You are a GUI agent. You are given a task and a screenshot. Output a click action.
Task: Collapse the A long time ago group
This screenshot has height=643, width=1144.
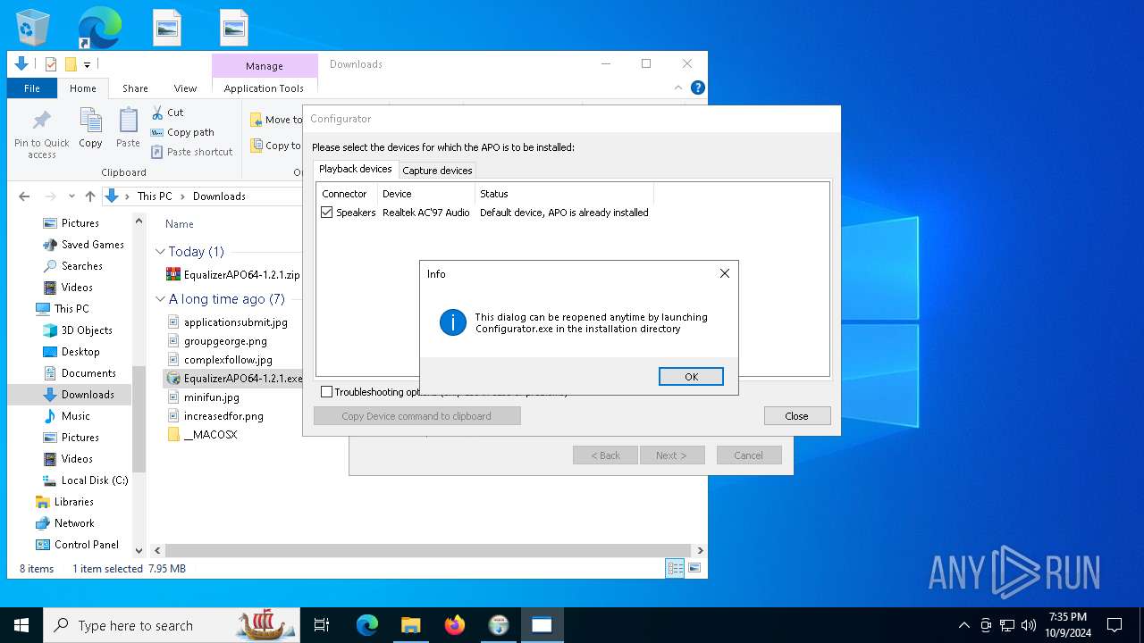pos(160,299)
